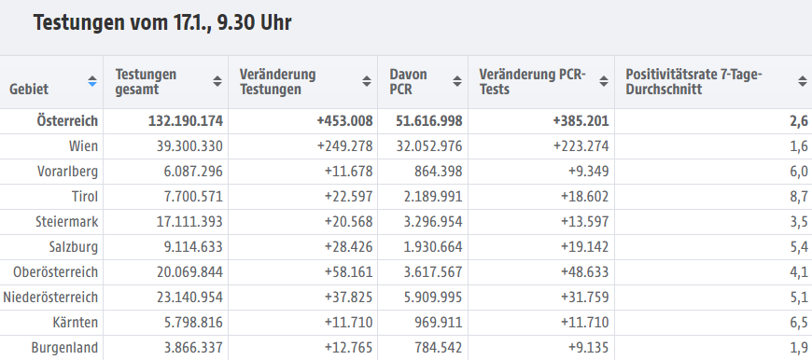Image resolution: width=812 pixels, height=360 pixels.
Task: Click the Wien row name
Action: coord(83,146)
